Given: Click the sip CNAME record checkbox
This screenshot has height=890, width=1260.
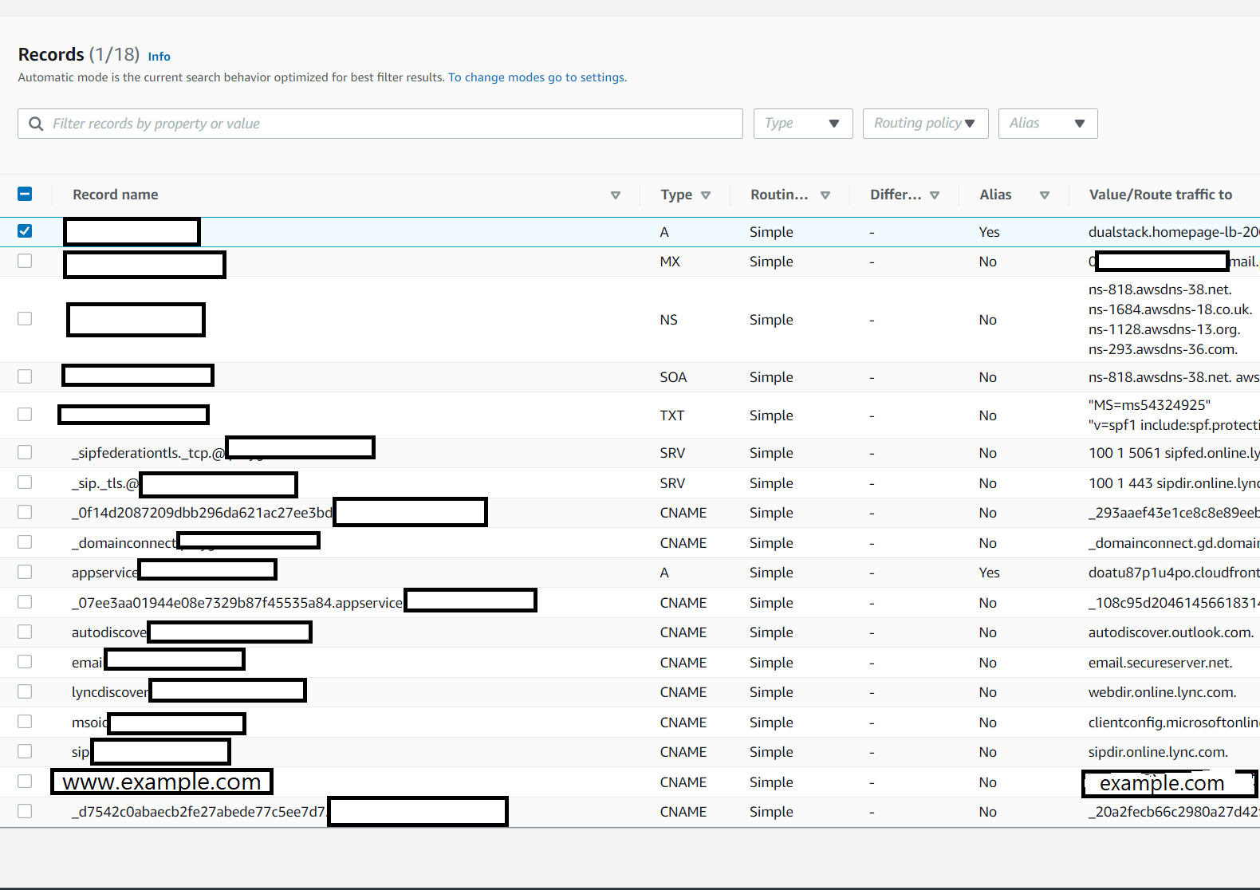Looking at the screenshot, I should coord(25,751).
